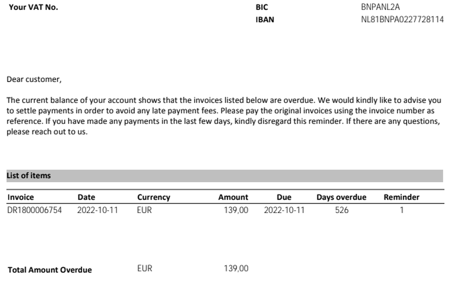Click the IBAN field label
Image resolution: width=468 pixels, height=287 pixels.
[264, 19]
